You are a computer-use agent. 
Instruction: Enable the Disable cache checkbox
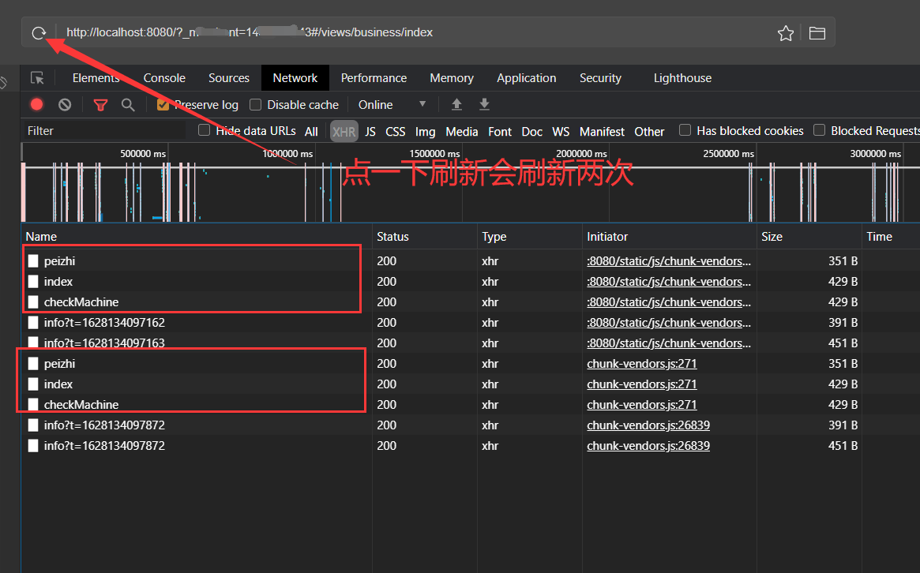[255, 105]
